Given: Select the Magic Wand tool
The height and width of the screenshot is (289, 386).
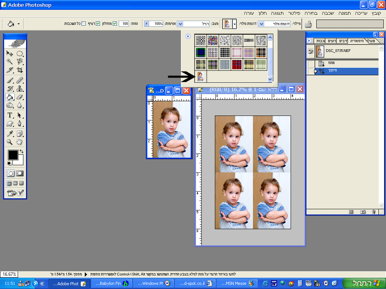Looking at the screenshot, I should coord(10,61).
